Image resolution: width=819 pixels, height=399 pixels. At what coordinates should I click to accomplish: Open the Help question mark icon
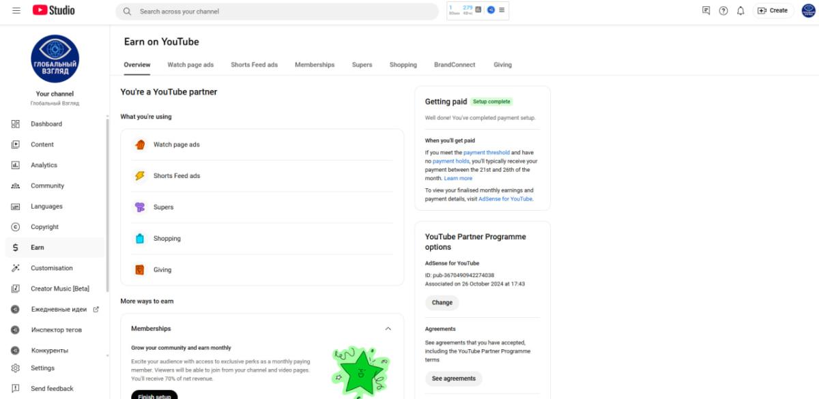pos(723,11)
